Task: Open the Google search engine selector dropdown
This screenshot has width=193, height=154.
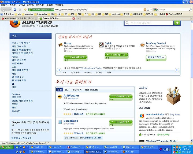Action: click(156, 10)
